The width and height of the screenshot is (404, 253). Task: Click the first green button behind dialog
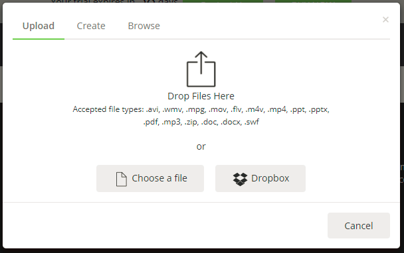click(223, 1)
